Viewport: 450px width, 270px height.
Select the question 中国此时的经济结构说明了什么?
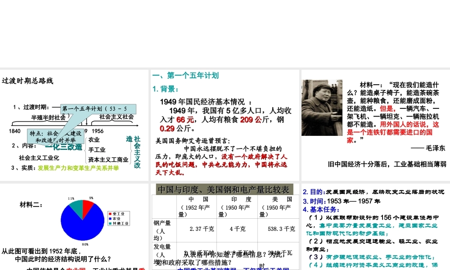(x=63, y=259)
